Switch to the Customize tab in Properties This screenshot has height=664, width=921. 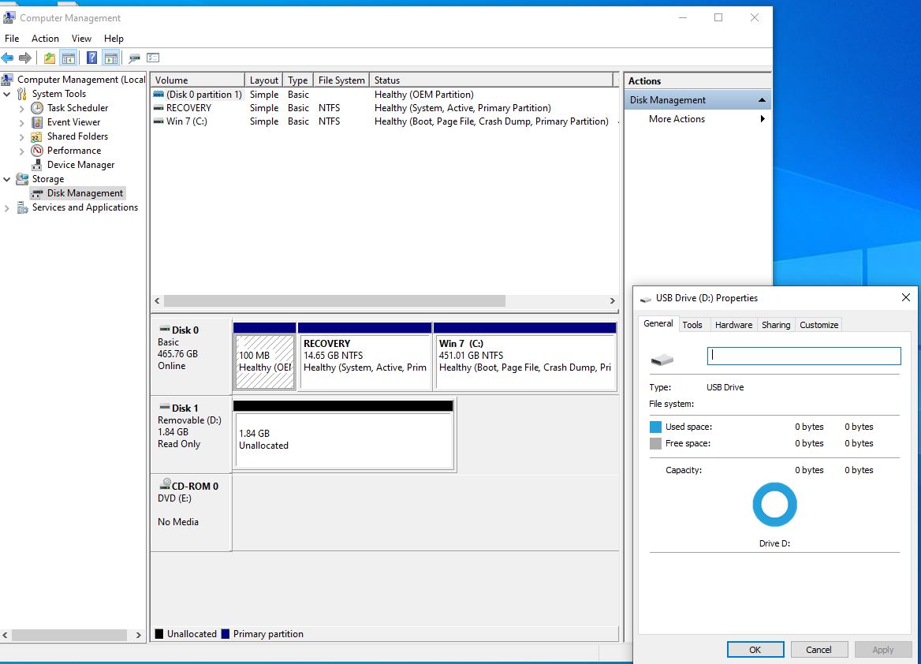[818, 324]
